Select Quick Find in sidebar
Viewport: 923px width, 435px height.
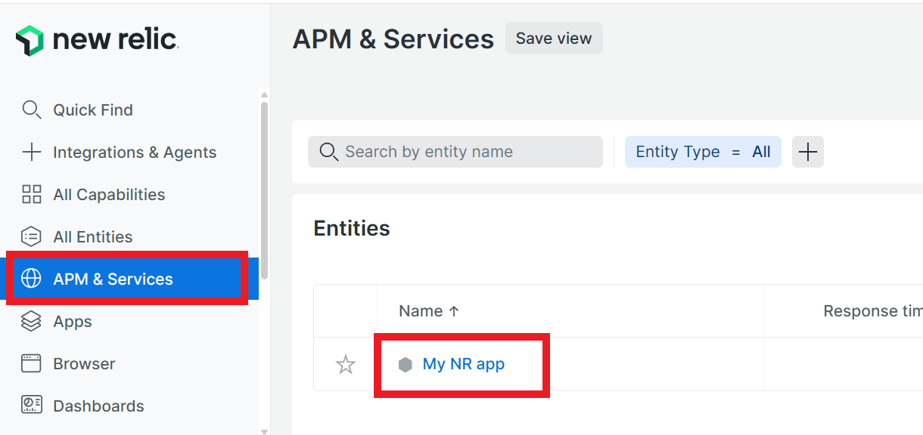tap(93, 110)
